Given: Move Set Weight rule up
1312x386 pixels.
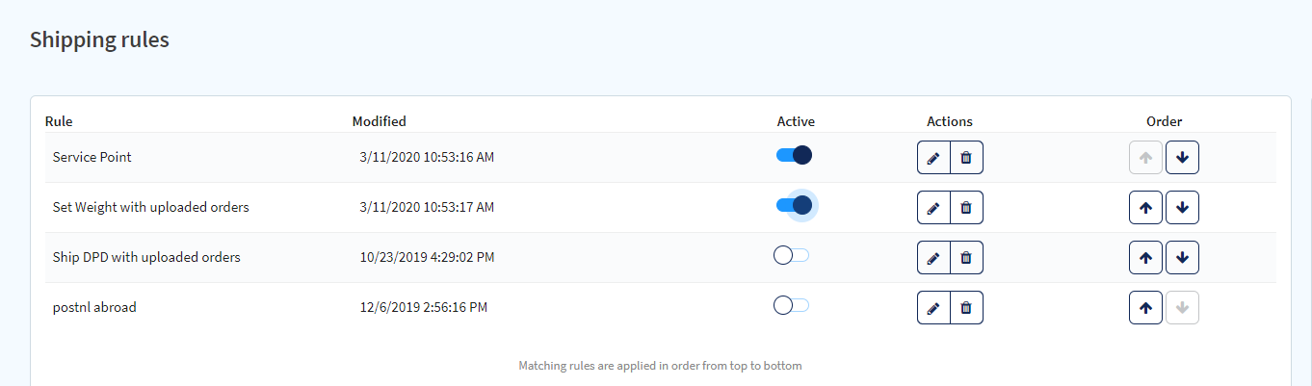Looking at the screenshot, I should coord(1145,208).
